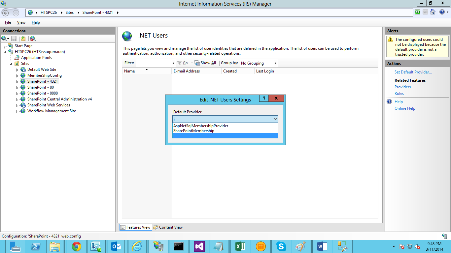
Task: Click the Back navigation arrow
Action: click(6, 13)
